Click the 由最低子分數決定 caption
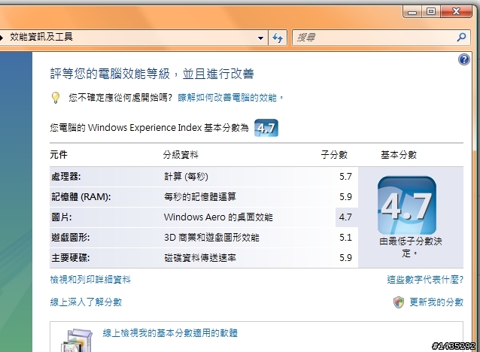 click(x=411, y=247)
